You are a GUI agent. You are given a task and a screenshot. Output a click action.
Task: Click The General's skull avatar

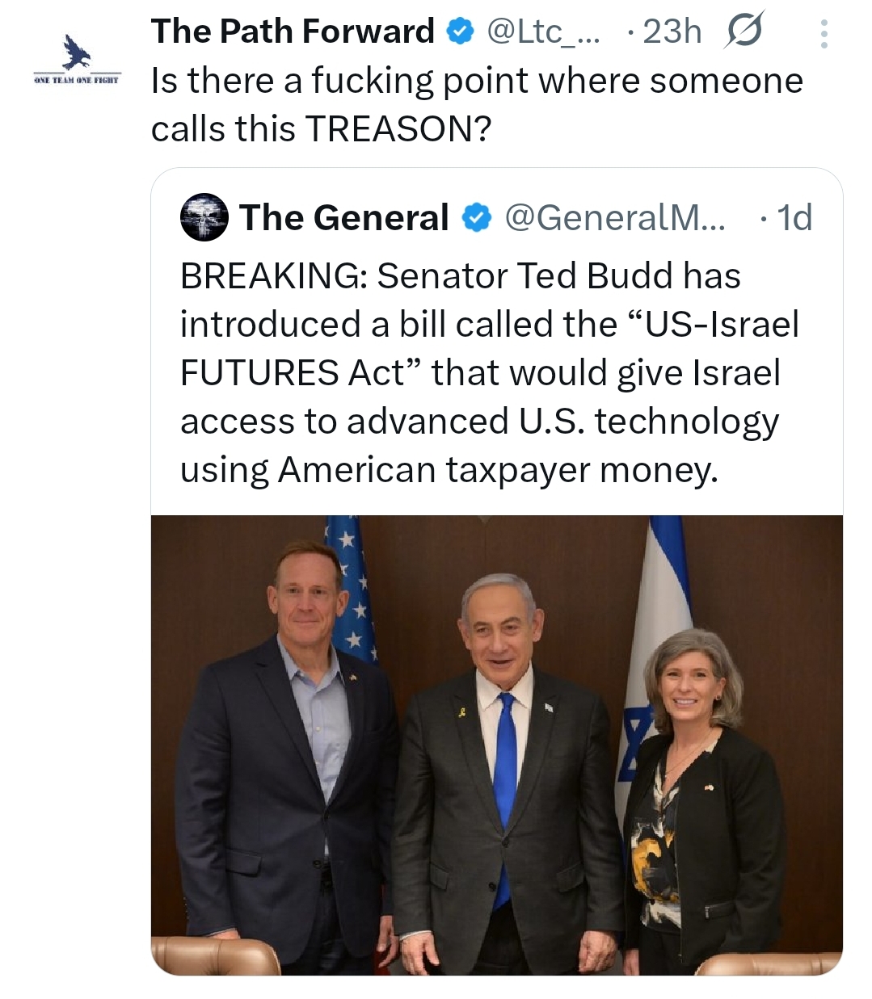click(204, 217)
